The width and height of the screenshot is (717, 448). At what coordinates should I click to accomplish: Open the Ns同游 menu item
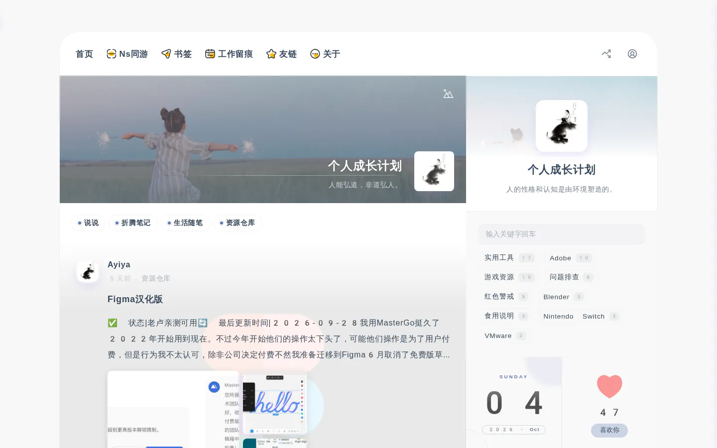[127, 54]
